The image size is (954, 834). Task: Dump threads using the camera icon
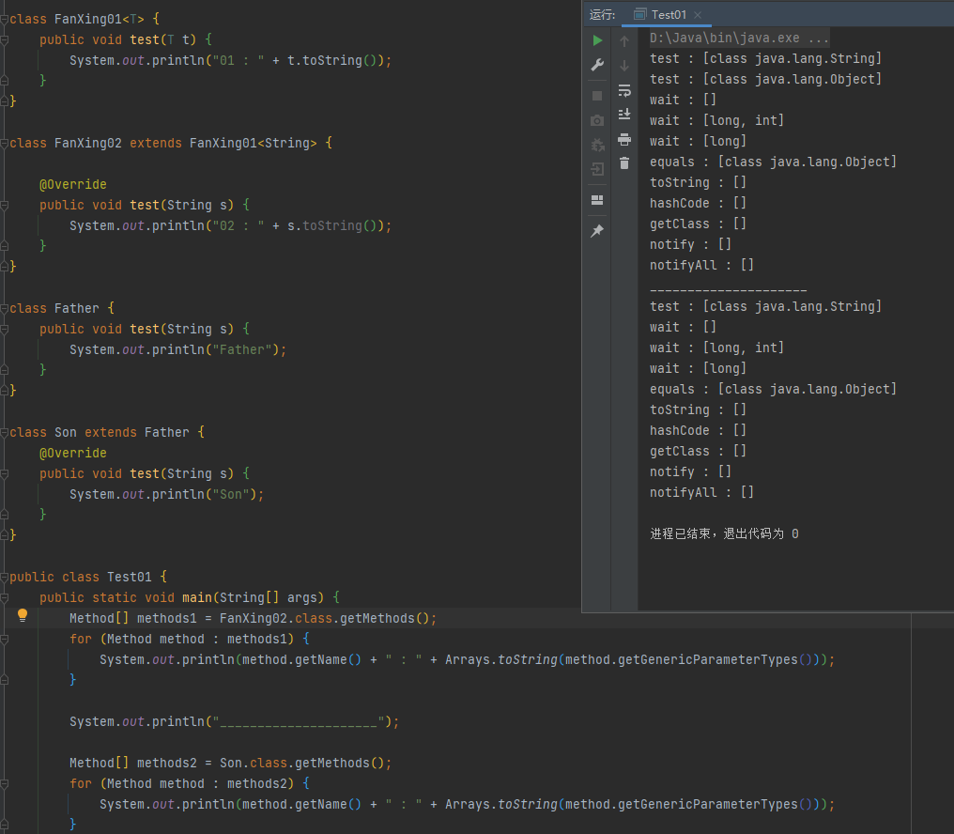(x=597, y=120)
